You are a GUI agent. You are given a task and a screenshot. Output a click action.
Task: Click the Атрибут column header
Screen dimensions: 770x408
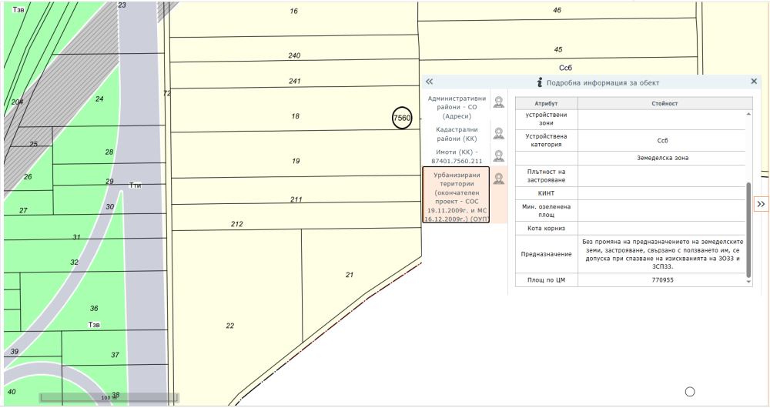(546, 104)
